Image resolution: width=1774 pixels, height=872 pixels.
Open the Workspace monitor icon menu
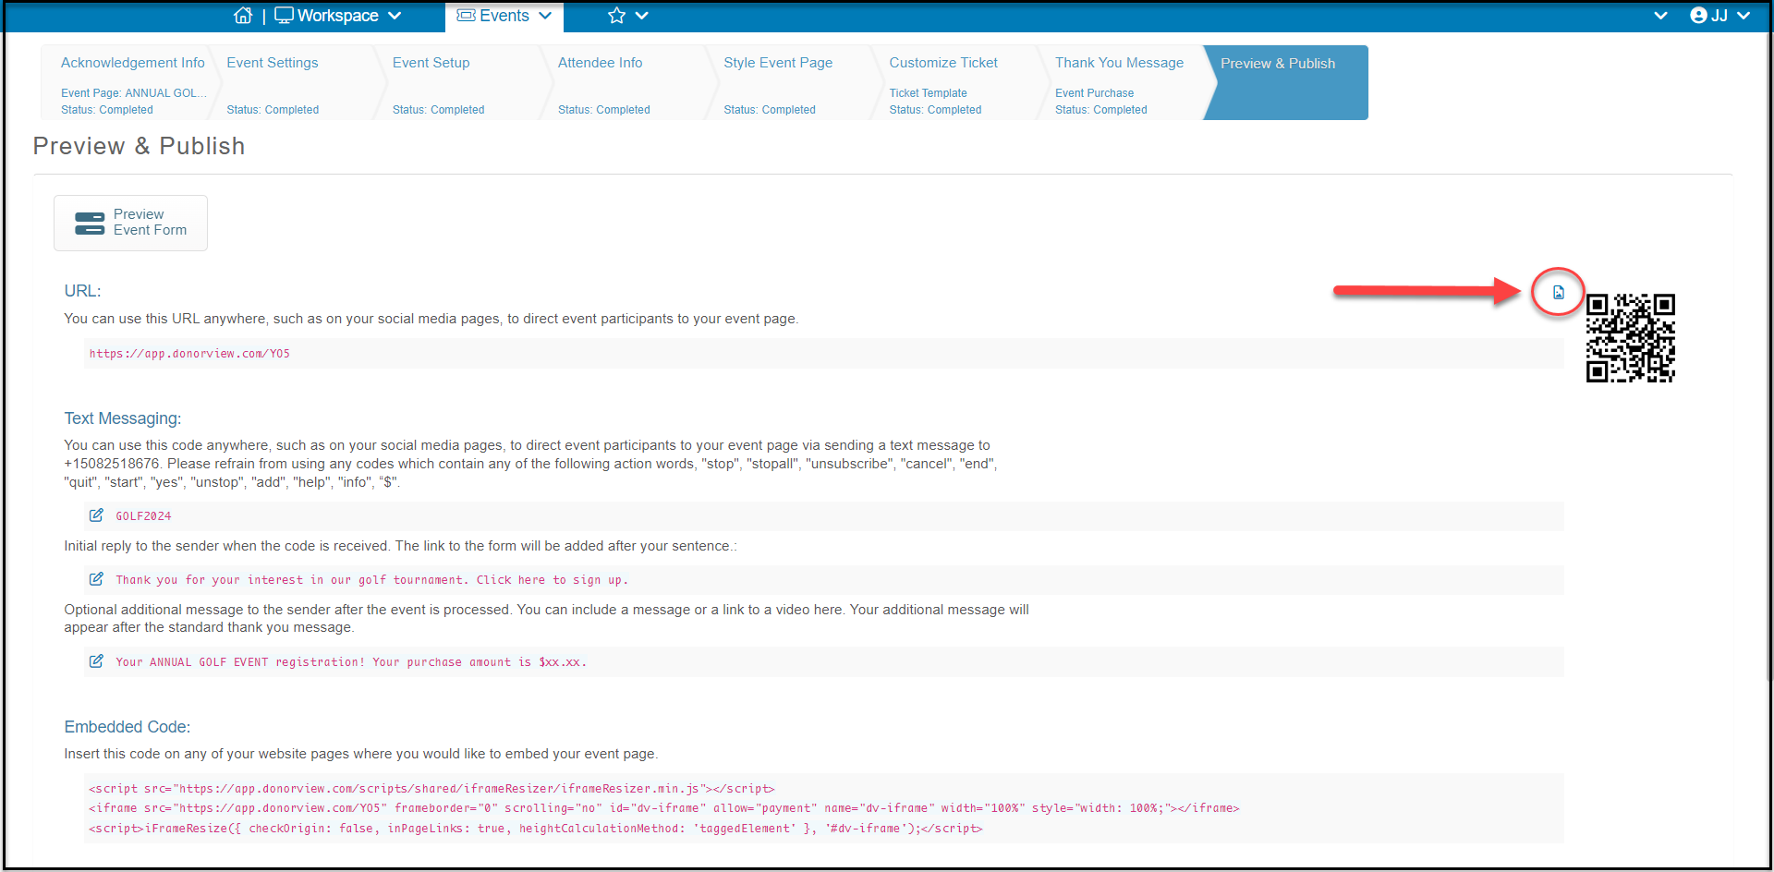click(x=284, y=16)
